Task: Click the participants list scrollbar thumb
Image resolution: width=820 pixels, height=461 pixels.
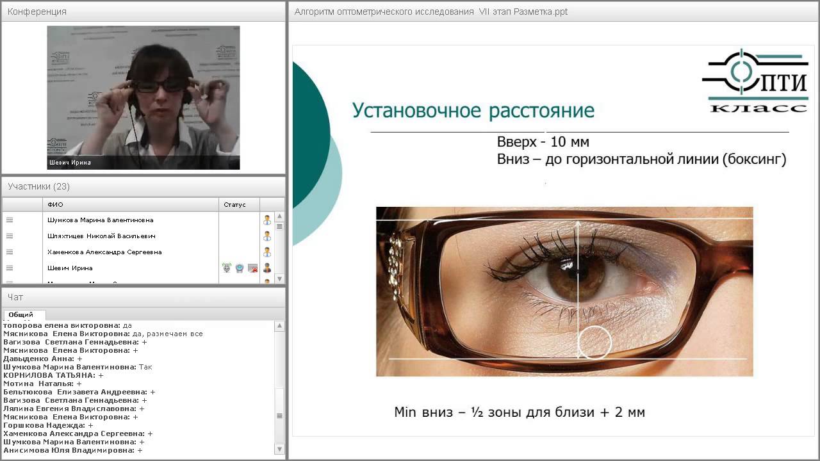Action: (x=280, y=227)
